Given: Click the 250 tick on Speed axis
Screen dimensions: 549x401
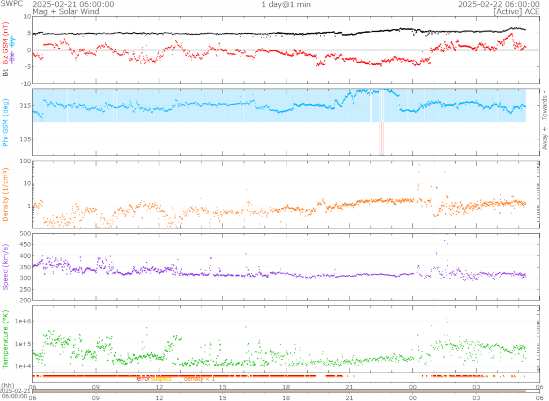Looking at the screenshot, I should [x=26, y=289].
